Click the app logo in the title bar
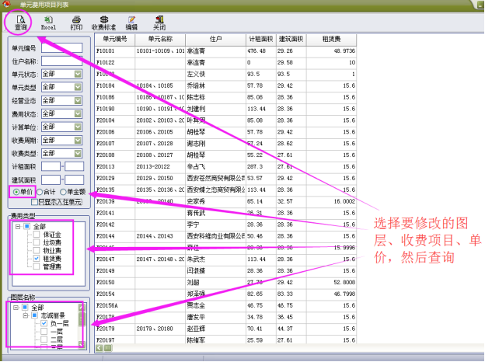 pos(6,4)
